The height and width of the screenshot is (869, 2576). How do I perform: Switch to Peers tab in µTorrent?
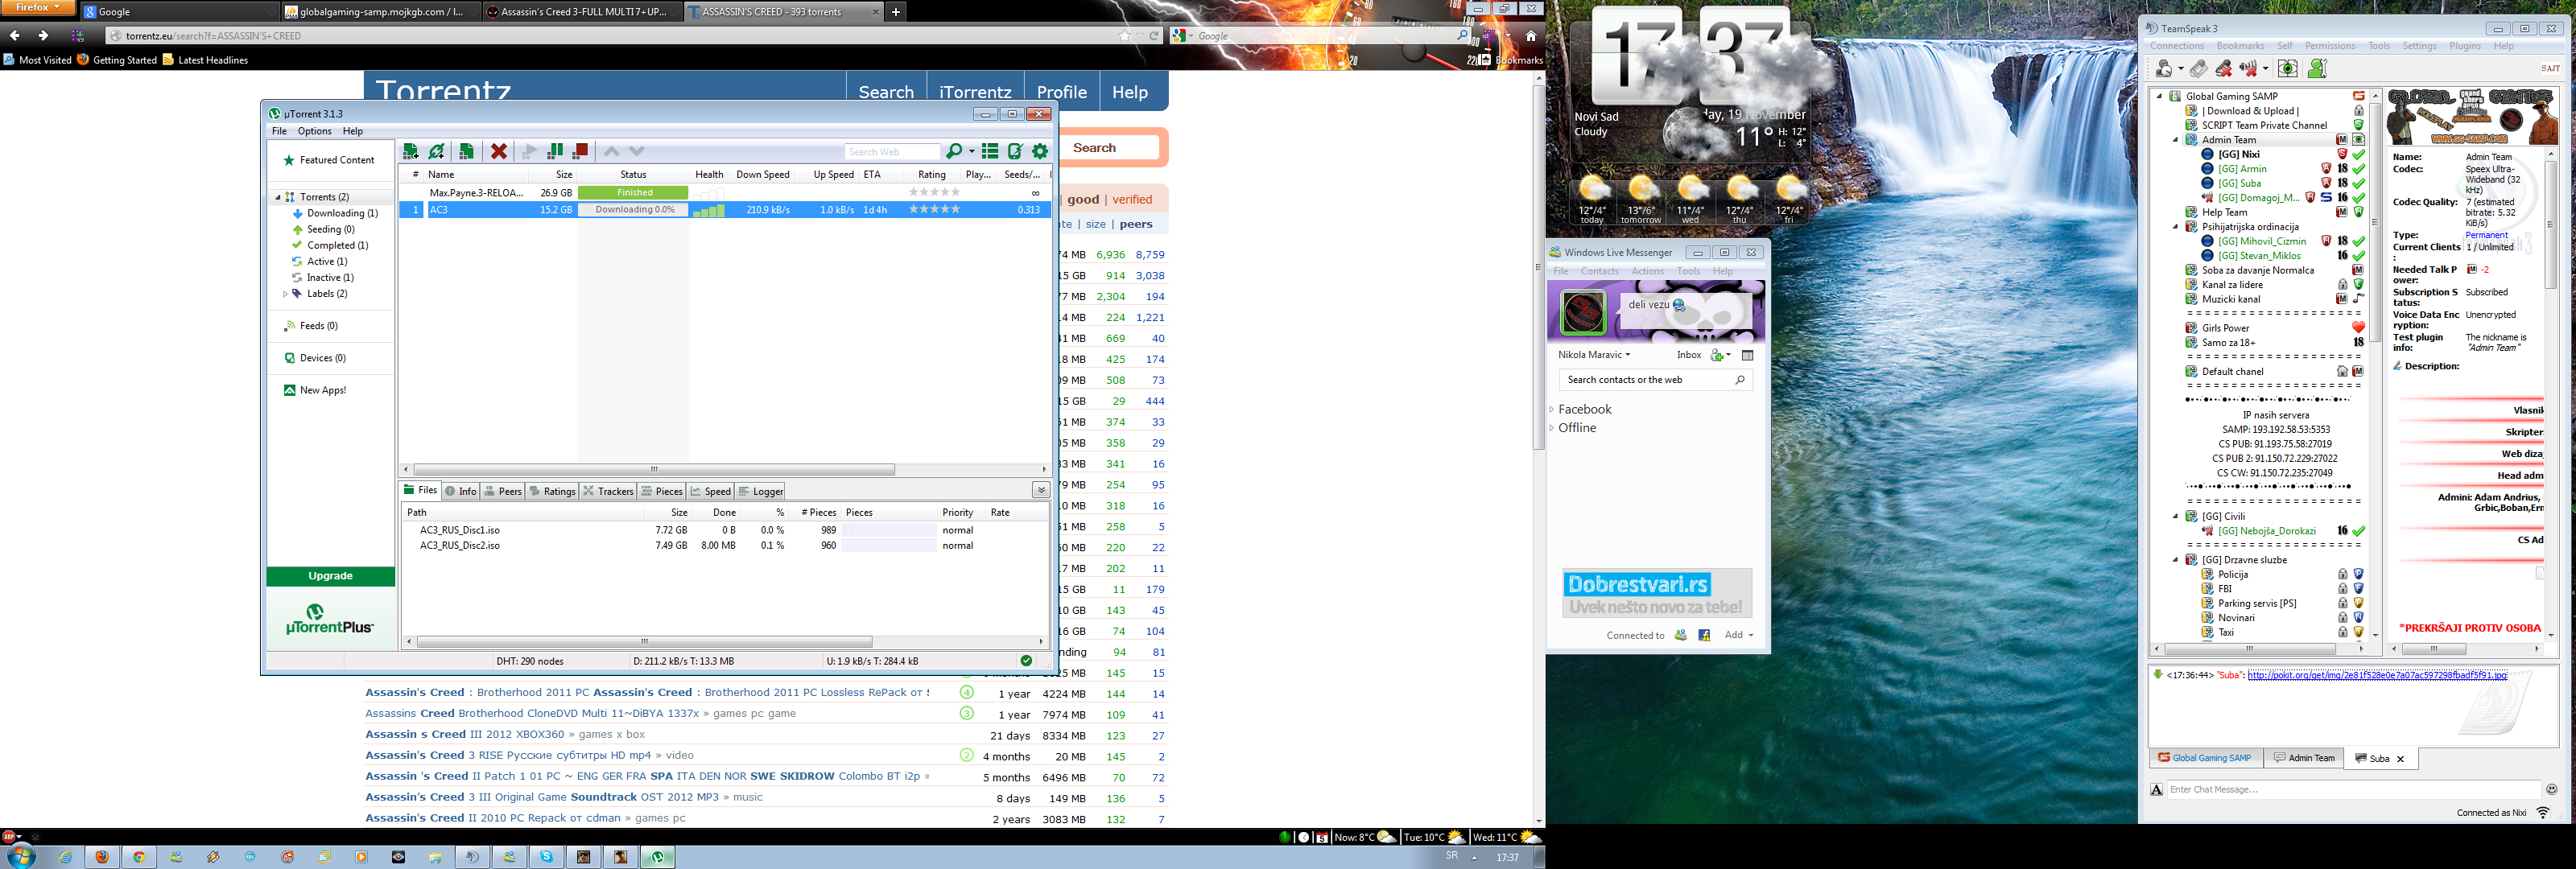point(503,491)
